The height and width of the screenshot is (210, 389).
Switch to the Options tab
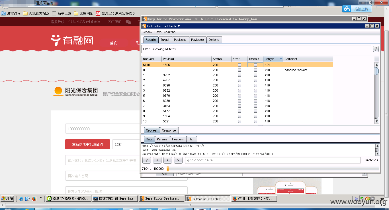214,40
